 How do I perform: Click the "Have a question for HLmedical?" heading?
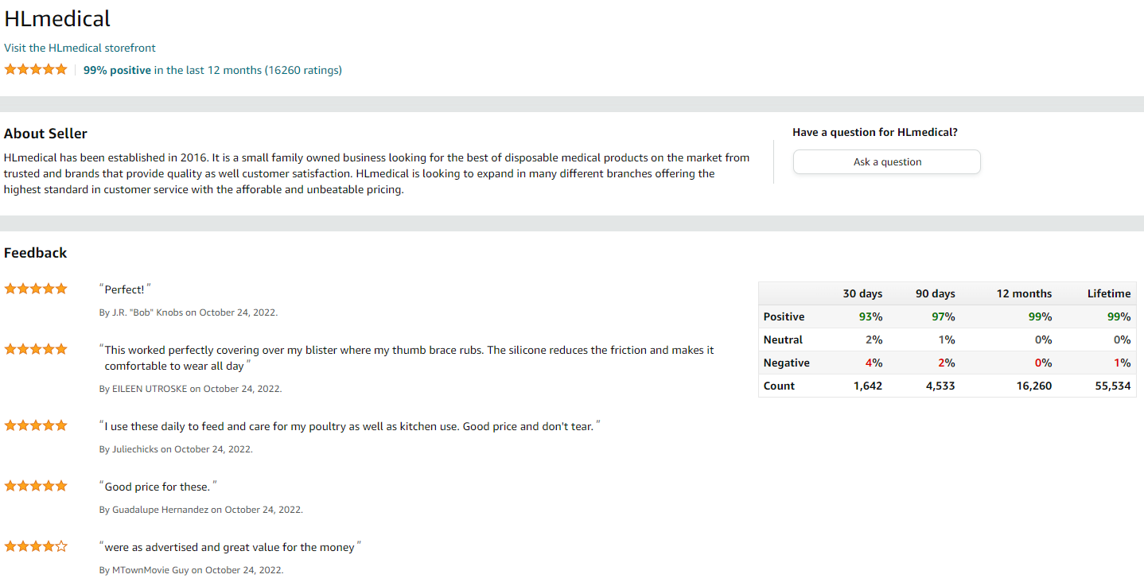click(x=875, y=133)
